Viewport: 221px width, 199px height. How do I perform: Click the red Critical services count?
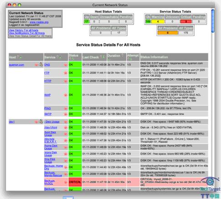point(186,22)
